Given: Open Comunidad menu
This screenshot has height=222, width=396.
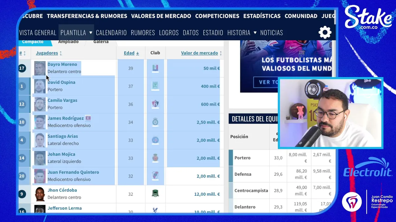Looking at the screenshot, I should pos(301,16).
